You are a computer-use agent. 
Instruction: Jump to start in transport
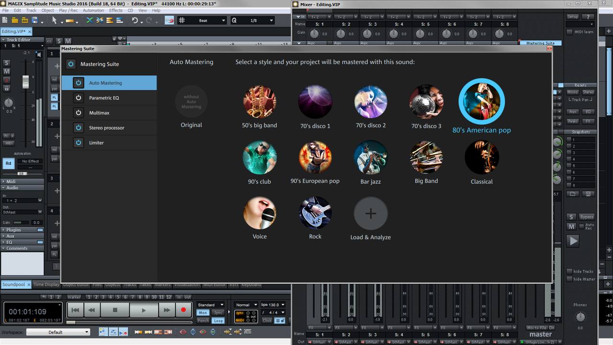click(x=75, y=310)
